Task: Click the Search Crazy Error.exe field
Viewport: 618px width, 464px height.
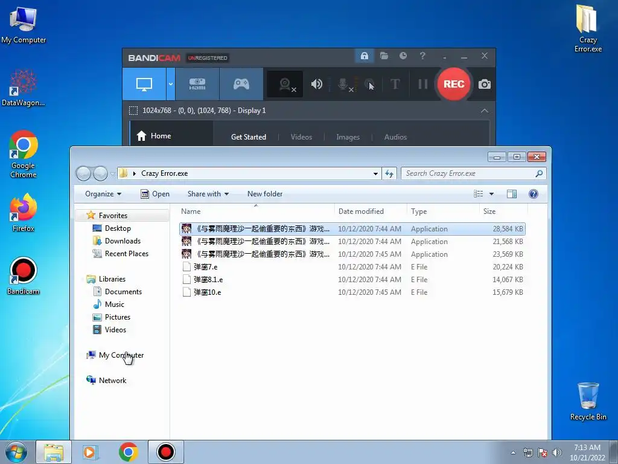Action: [x=473, y=173]
